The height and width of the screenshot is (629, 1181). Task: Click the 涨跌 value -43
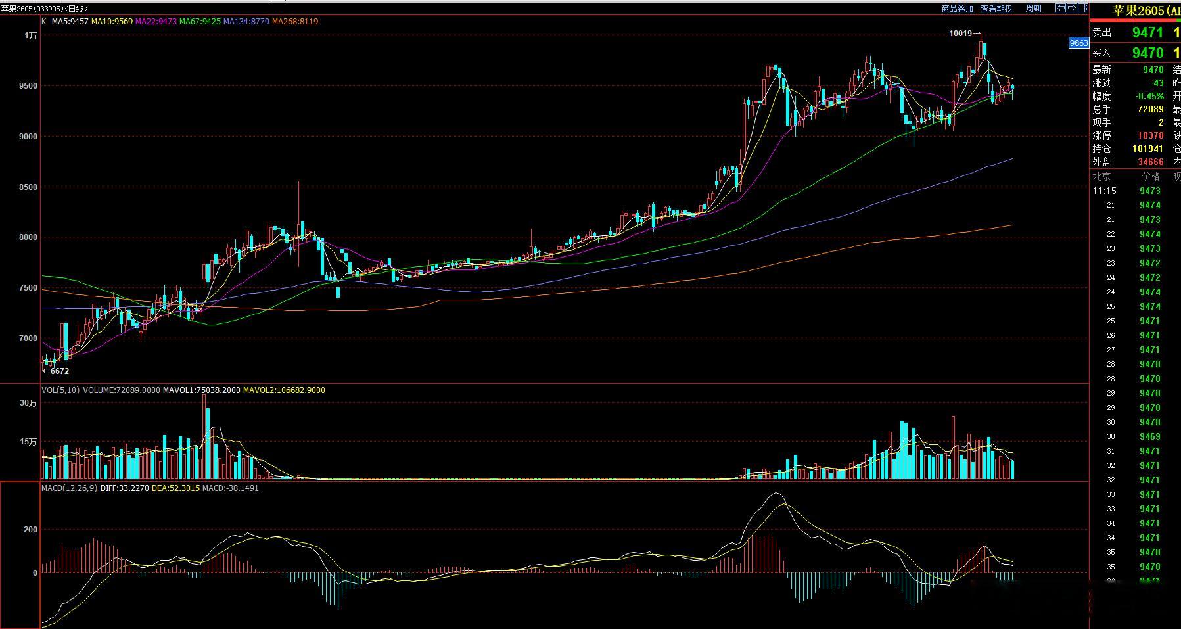click(1157, 83)
